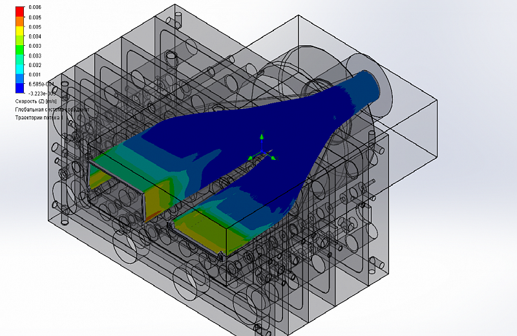
Task: Click the right-pointing green triad arrow
Action: pyautogui.click(x=273, y=157)
